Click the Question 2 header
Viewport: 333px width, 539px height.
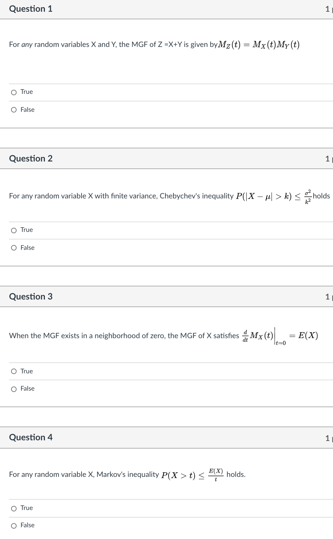(x=31, y=158)
